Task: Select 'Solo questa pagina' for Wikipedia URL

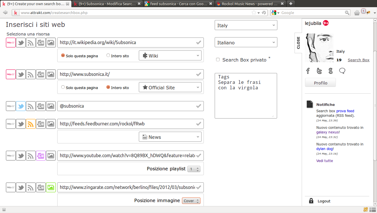Action: pyautogui.click(x=63, y=56)
